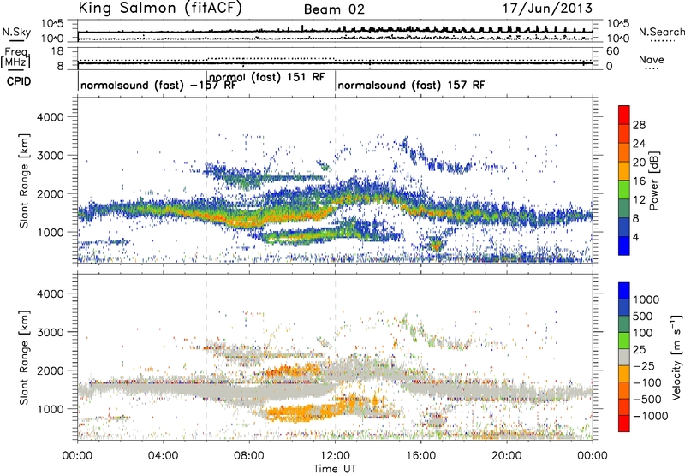Click the 'Freq. [MHz]' label

click(15, 57)
